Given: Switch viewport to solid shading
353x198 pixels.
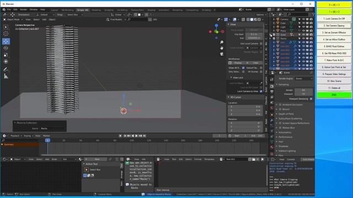Looking at the screenshot, I should tap(252, 20).
